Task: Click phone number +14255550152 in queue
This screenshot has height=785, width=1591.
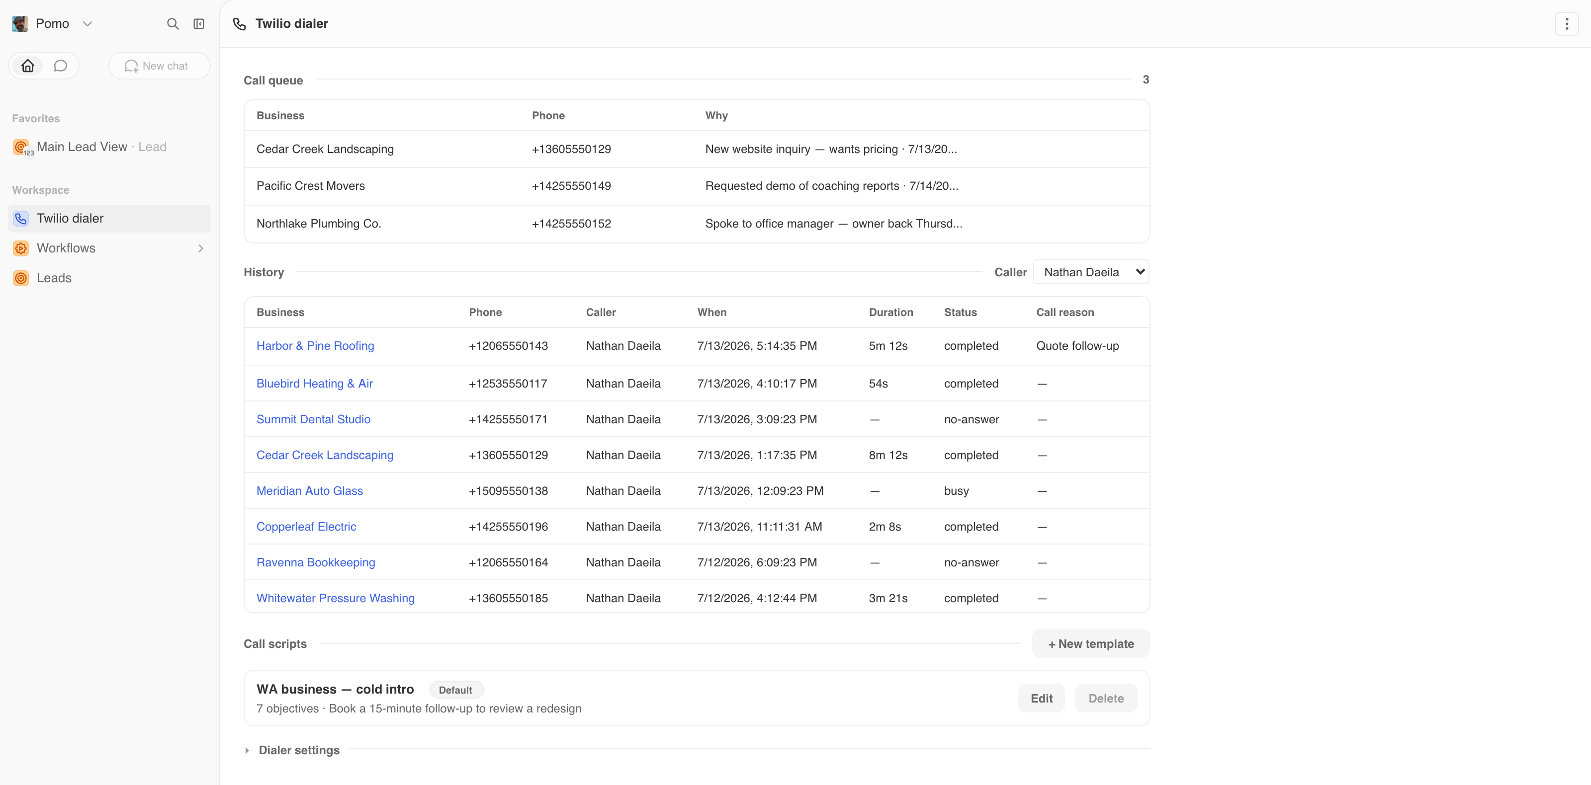Action: tap(571, 224)
